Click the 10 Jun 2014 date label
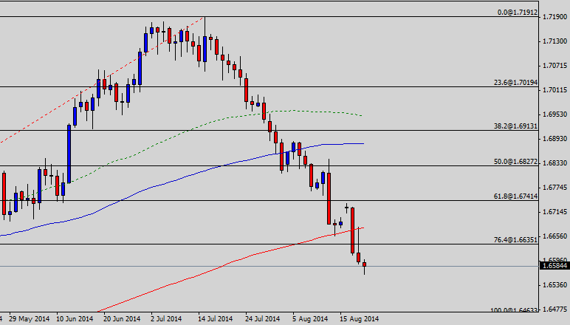The width and height of the screenshot is (570, 325). 75,319
